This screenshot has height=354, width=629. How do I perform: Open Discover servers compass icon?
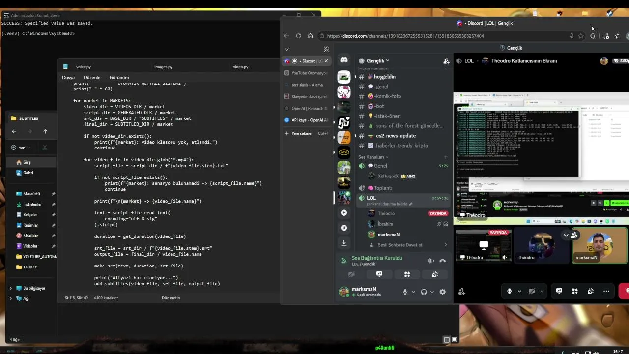pos(344,228)
